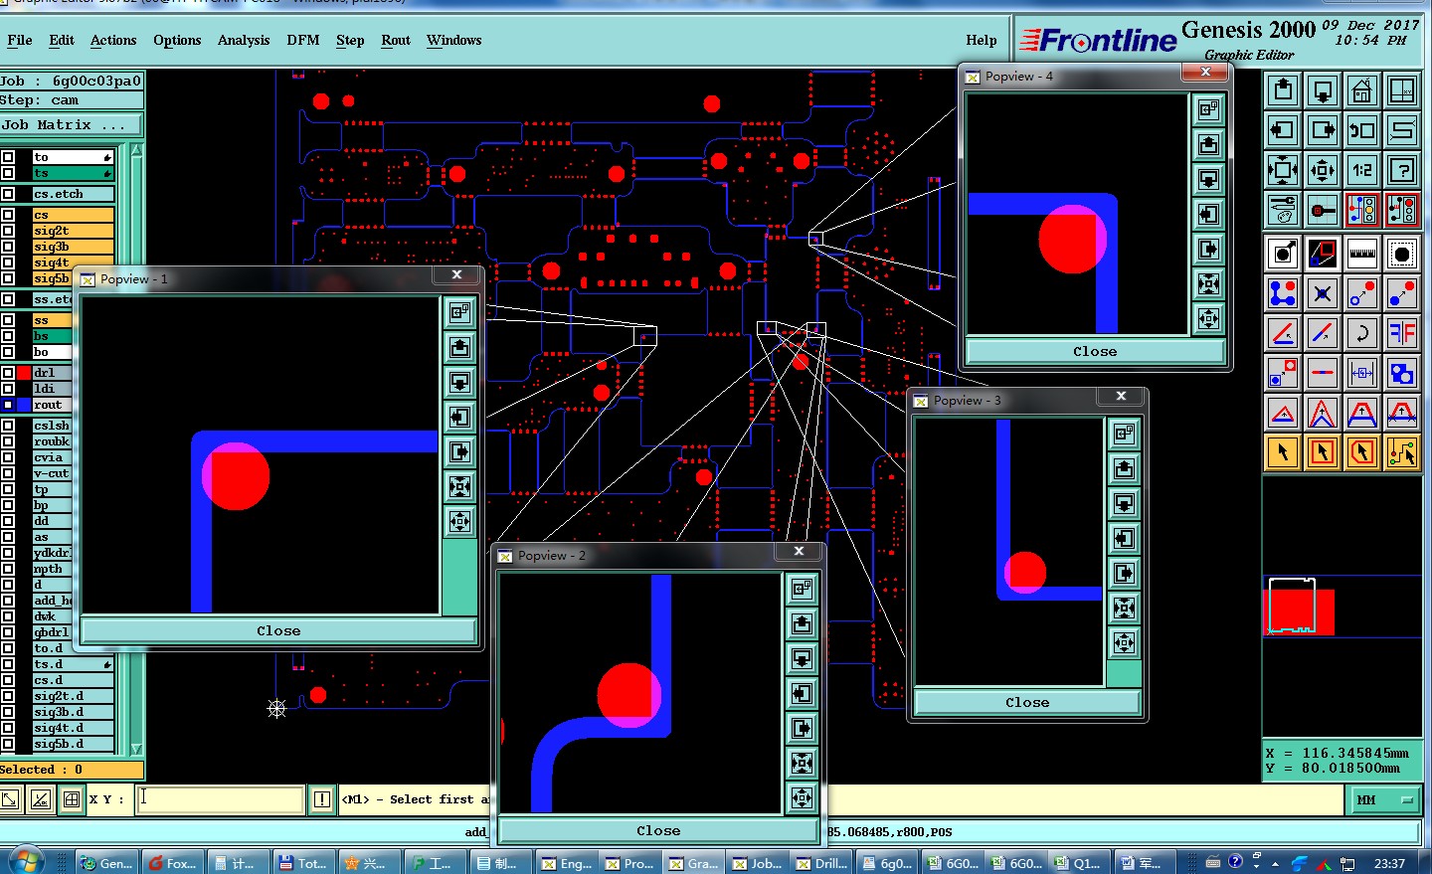Click the blue color swatch of layer rout
This screenshot has width=1432, height=874.
(x=24, y=405)
